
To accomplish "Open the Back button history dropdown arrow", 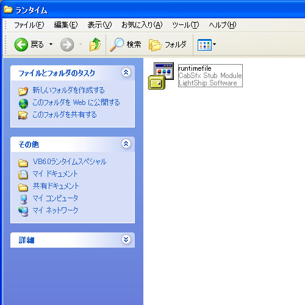I will 51,44.
